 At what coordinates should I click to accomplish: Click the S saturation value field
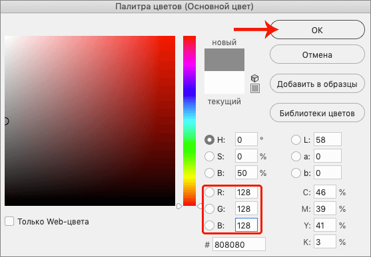246,156
